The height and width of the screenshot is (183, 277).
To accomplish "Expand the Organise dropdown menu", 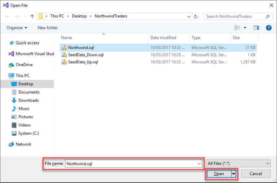I will click(x=17, y=28).
